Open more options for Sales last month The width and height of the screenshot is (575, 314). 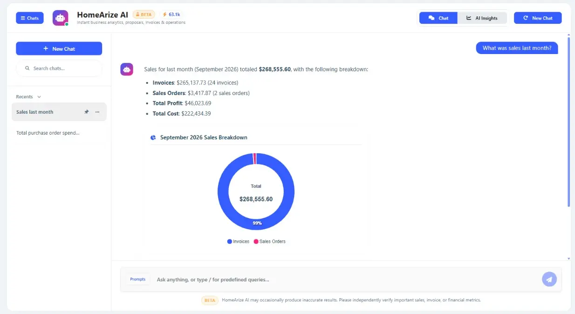[x=97, y=112]
